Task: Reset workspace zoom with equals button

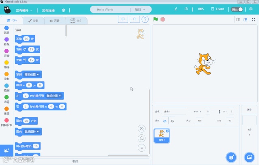Action: point(141,148)
